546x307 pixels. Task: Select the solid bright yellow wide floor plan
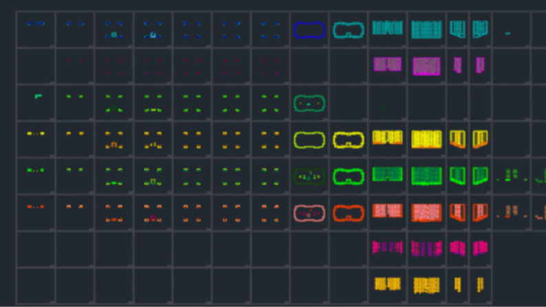click(x=427, y=140)
